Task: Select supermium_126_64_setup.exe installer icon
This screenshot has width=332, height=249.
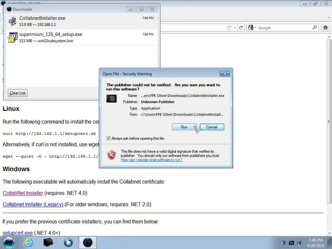Action: coord(13,37)
